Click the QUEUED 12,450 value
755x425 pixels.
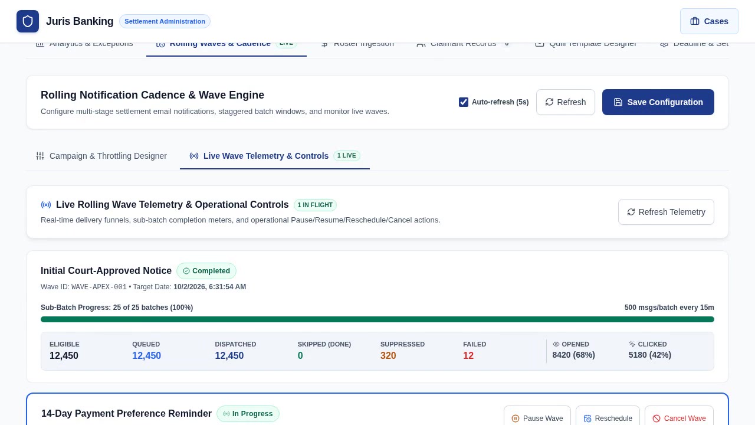pos(147,355)
